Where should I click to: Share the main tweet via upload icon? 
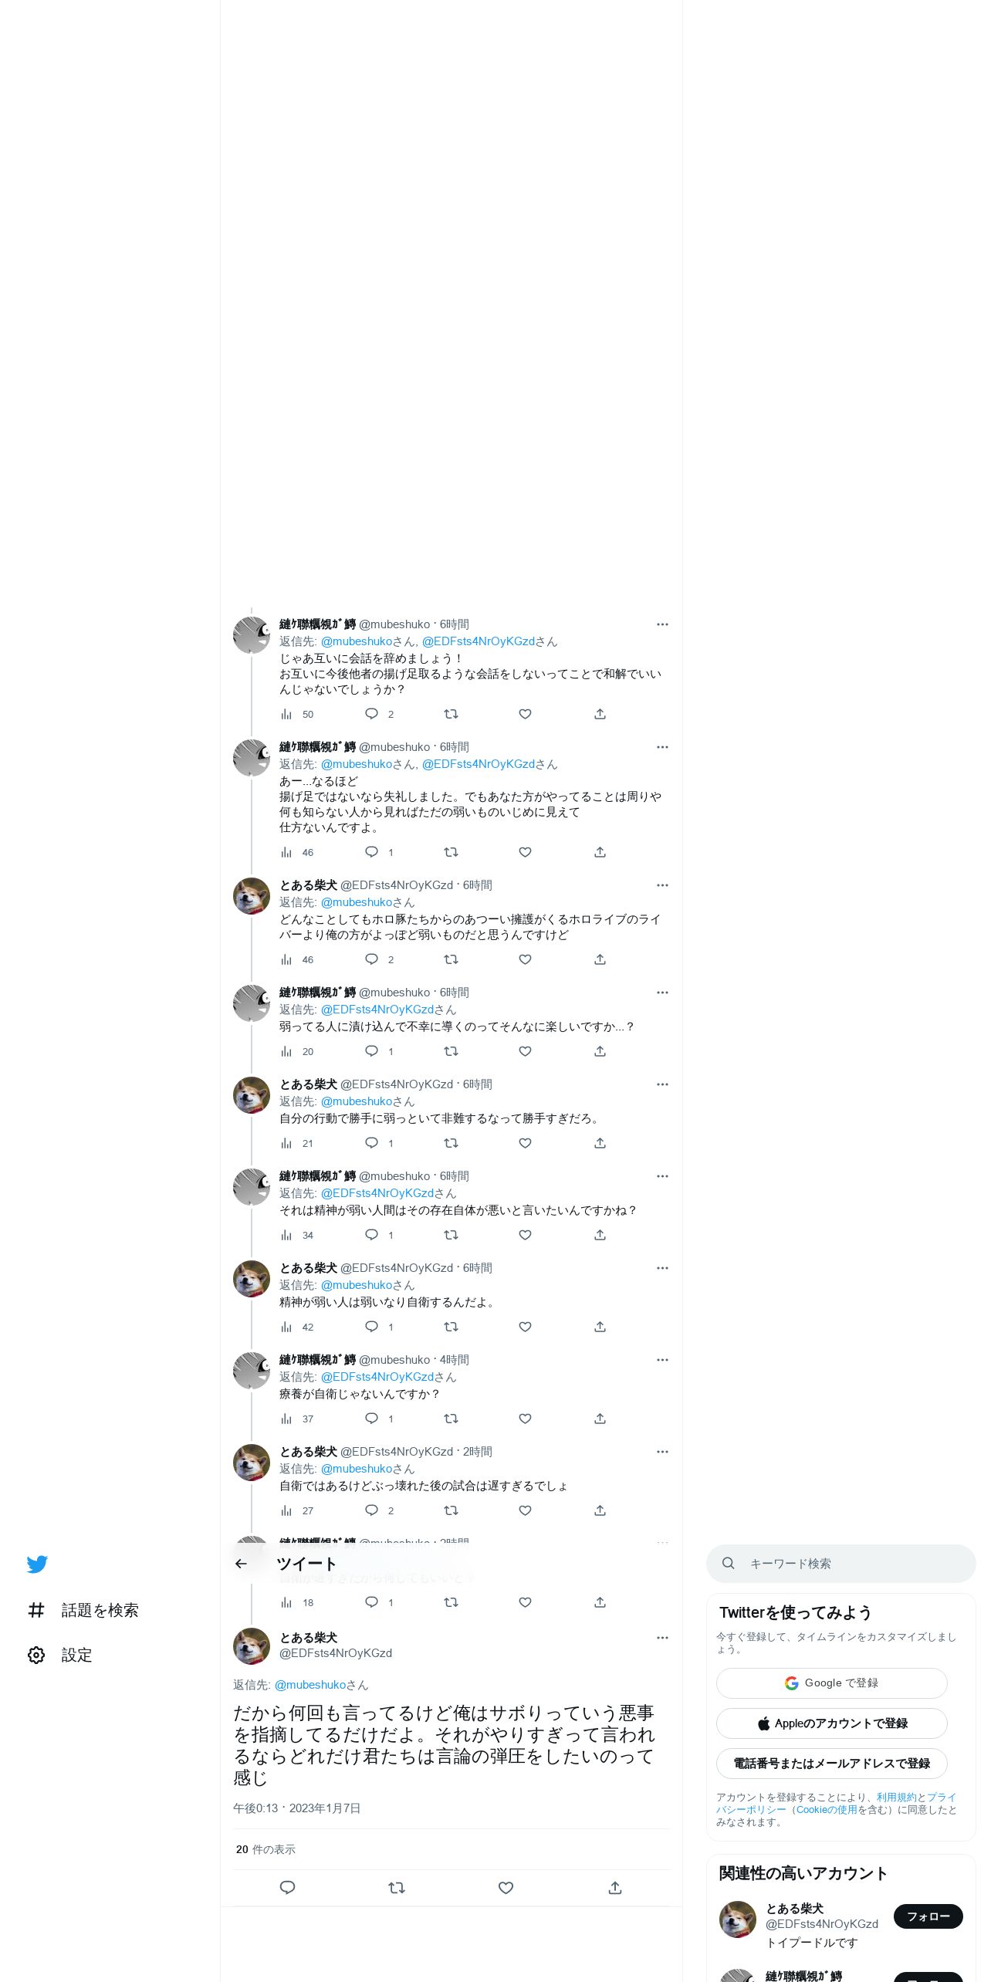615,1888
